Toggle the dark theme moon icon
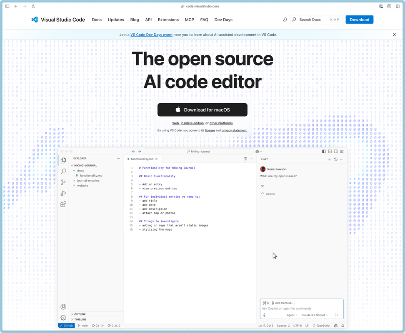 (x=285, y=20)
